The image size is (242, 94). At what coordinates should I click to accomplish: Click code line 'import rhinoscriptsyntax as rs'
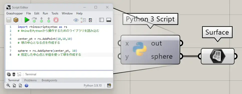pos(42,27)
